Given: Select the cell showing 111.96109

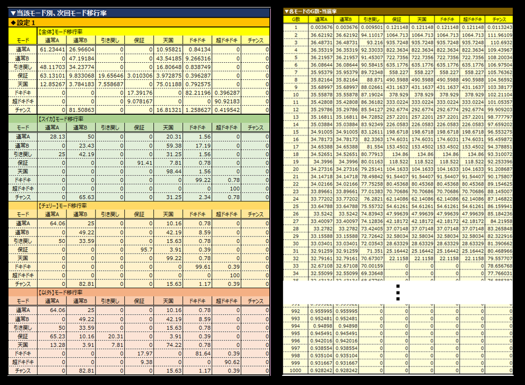Looking at the screenshot, I should (x=499, y=35).
